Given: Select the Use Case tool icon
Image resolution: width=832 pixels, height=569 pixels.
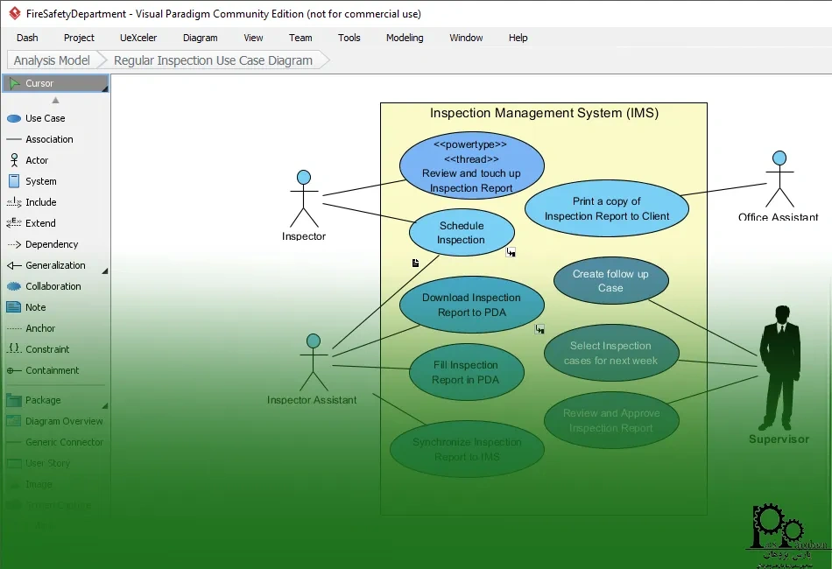Looking at the screenshot, I should point(14,119).
